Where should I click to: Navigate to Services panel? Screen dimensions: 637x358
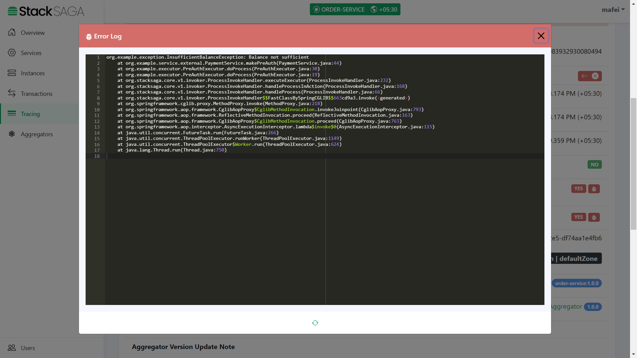pyautogui.click(x=31, y=53)
